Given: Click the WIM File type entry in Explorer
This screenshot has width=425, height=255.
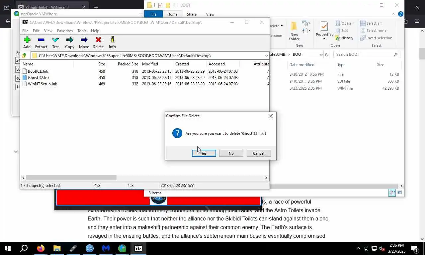Looking at the screenshot, I should (345, 88).
